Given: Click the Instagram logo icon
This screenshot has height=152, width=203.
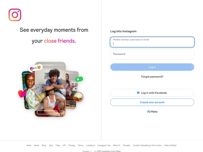Looking at the screenshot, I should click(15, 15).
